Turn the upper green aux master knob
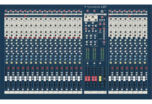This screenshot has width=152, height=104. 87,36
